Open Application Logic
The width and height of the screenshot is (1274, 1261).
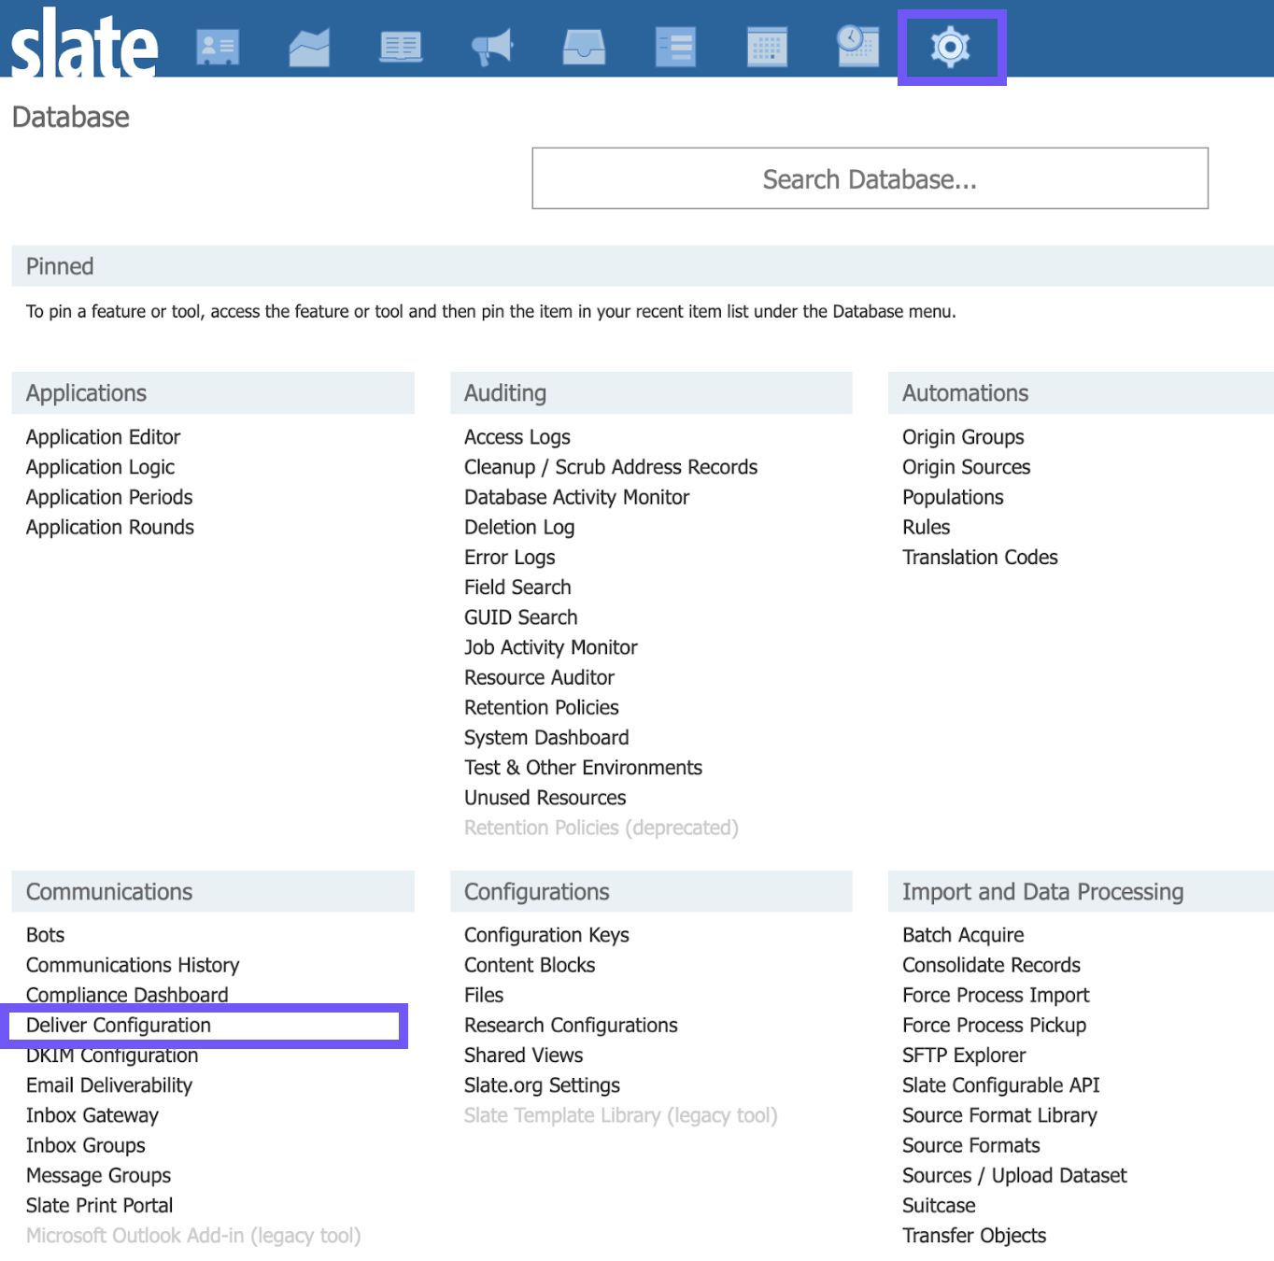(x=100, y=467)
